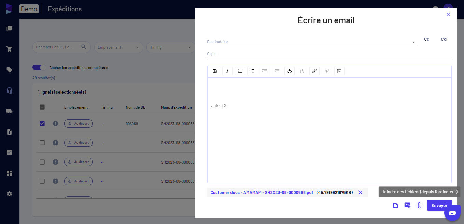This screenshot has width=464, height=224.
Task: Click the 996969 BL number cell
Action: 132,124
